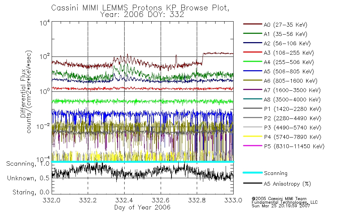This screenshot has width=343, height=216.
Task: Click the 'Scanning, 1.0' axis label
Action: coord(28,164)
